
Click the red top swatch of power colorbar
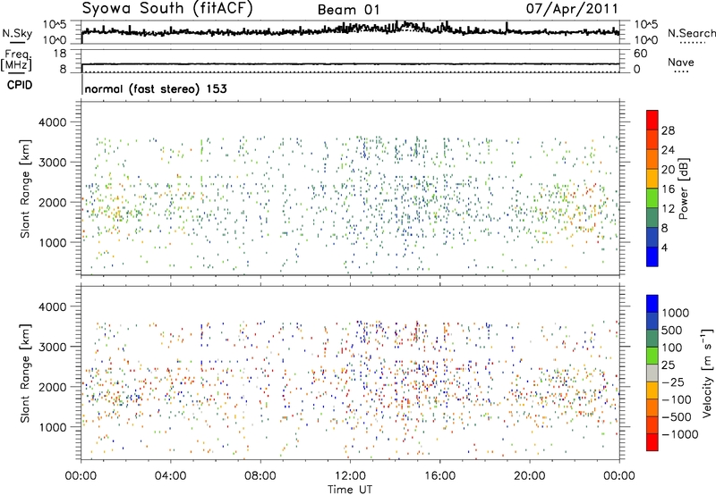pyautogui.click(x=652, y=120)
